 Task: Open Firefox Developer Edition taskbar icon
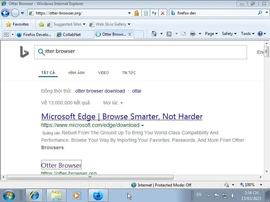[x=98, y=196]
